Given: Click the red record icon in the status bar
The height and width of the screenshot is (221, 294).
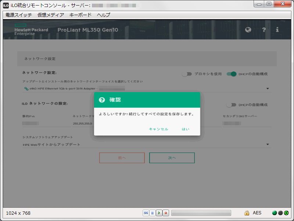Looking at the screenshot, I should 165,213.
